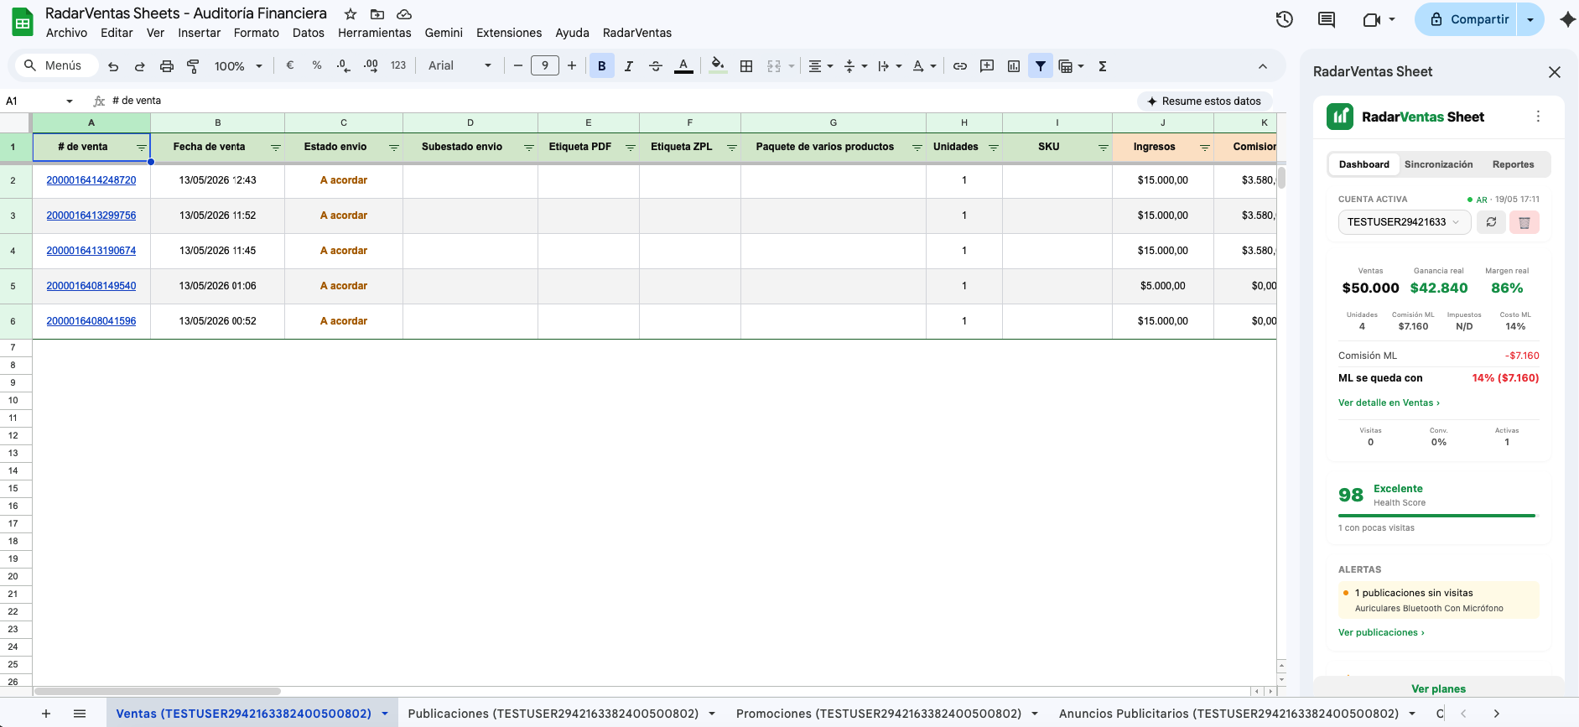1579x727 pixels.
Task: Click the Insert link icon
Action: (x=960, y=65)
